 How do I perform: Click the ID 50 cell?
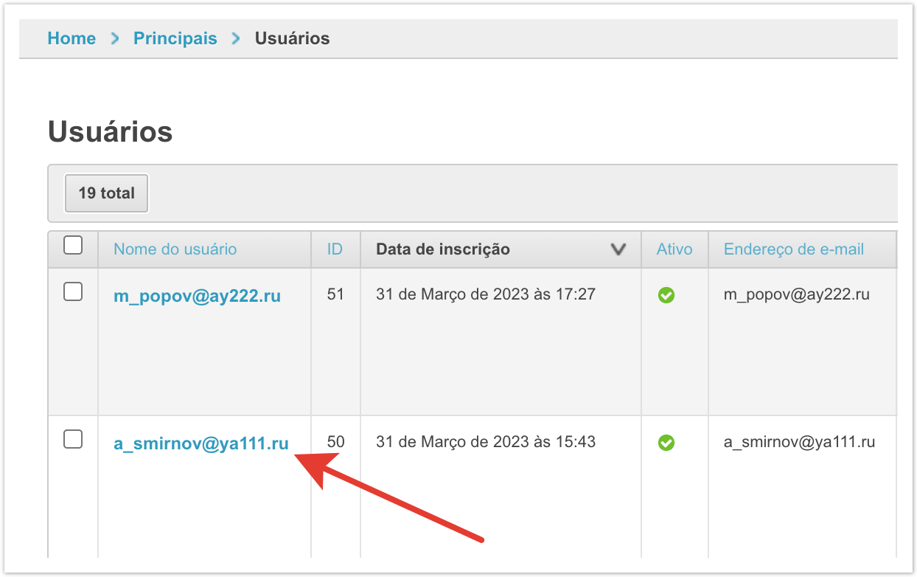point(335,442)
